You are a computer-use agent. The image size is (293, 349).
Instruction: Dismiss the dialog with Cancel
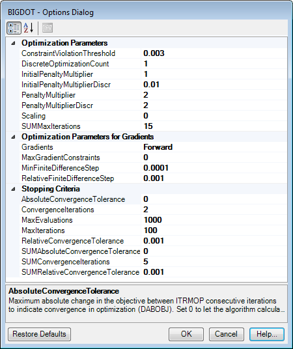(226, 334)
